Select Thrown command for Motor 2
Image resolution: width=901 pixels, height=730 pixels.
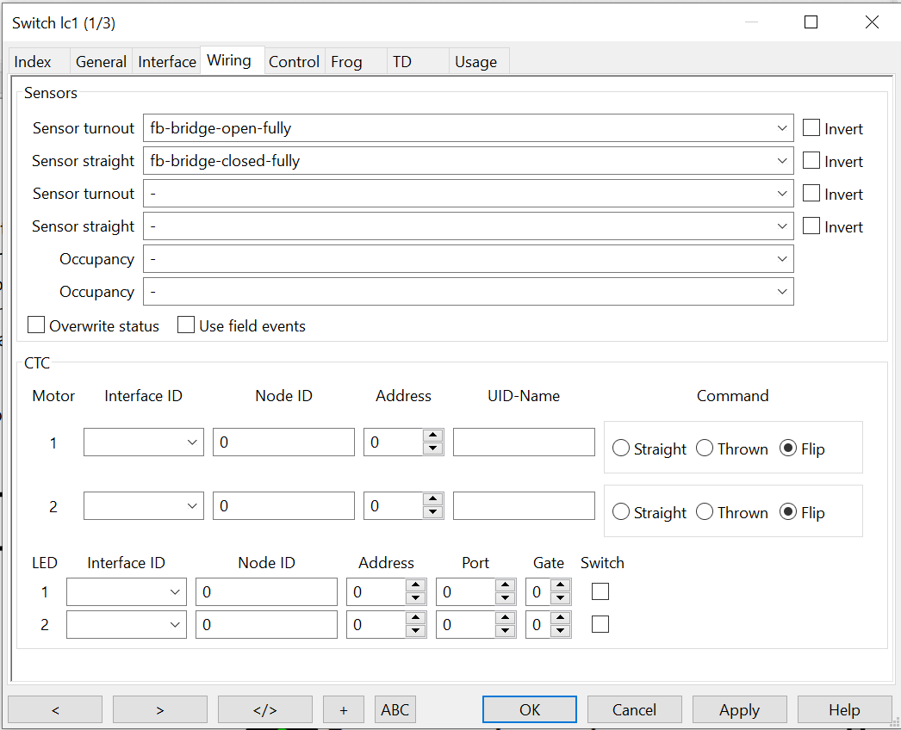(705, 511)
